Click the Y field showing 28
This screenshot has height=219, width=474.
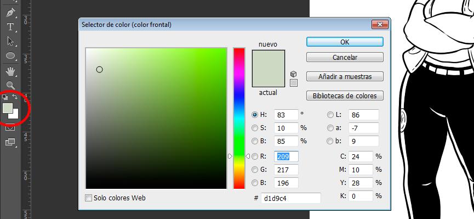361,183
